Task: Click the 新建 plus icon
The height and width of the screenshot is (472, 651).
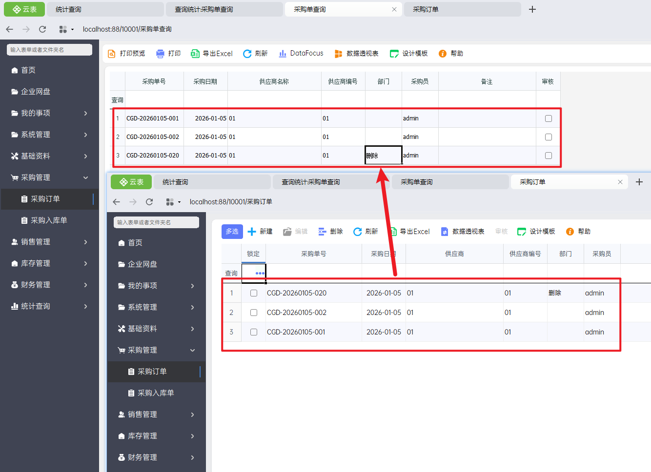Action: click(252, 232)
